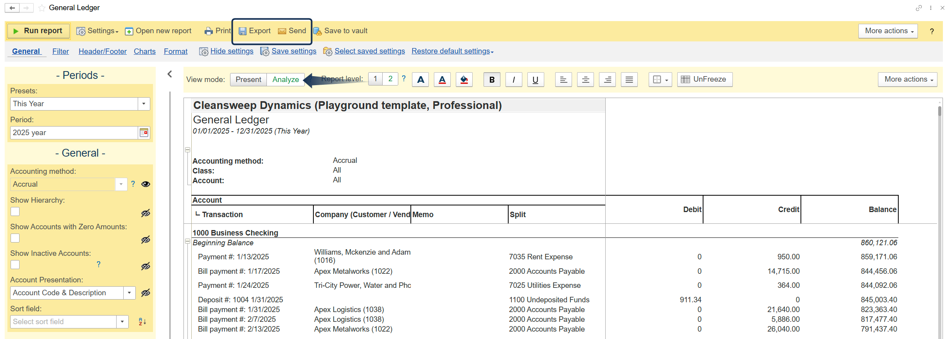The width and height of the screenshot is (948, 339).
Task: Open the Header/Footer tab
Action: click(x=103, y=52)
